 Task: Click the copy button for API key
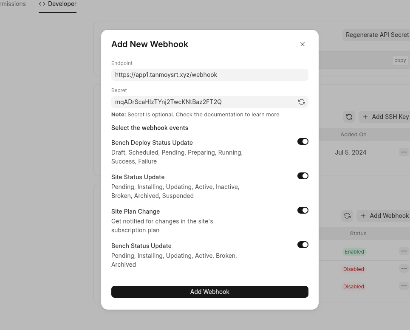click(400, 60)
